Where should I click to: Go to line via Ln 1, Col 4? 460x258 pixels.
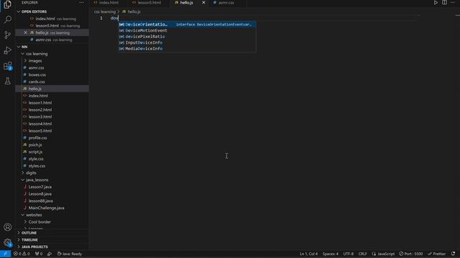[x=308, y=254]
